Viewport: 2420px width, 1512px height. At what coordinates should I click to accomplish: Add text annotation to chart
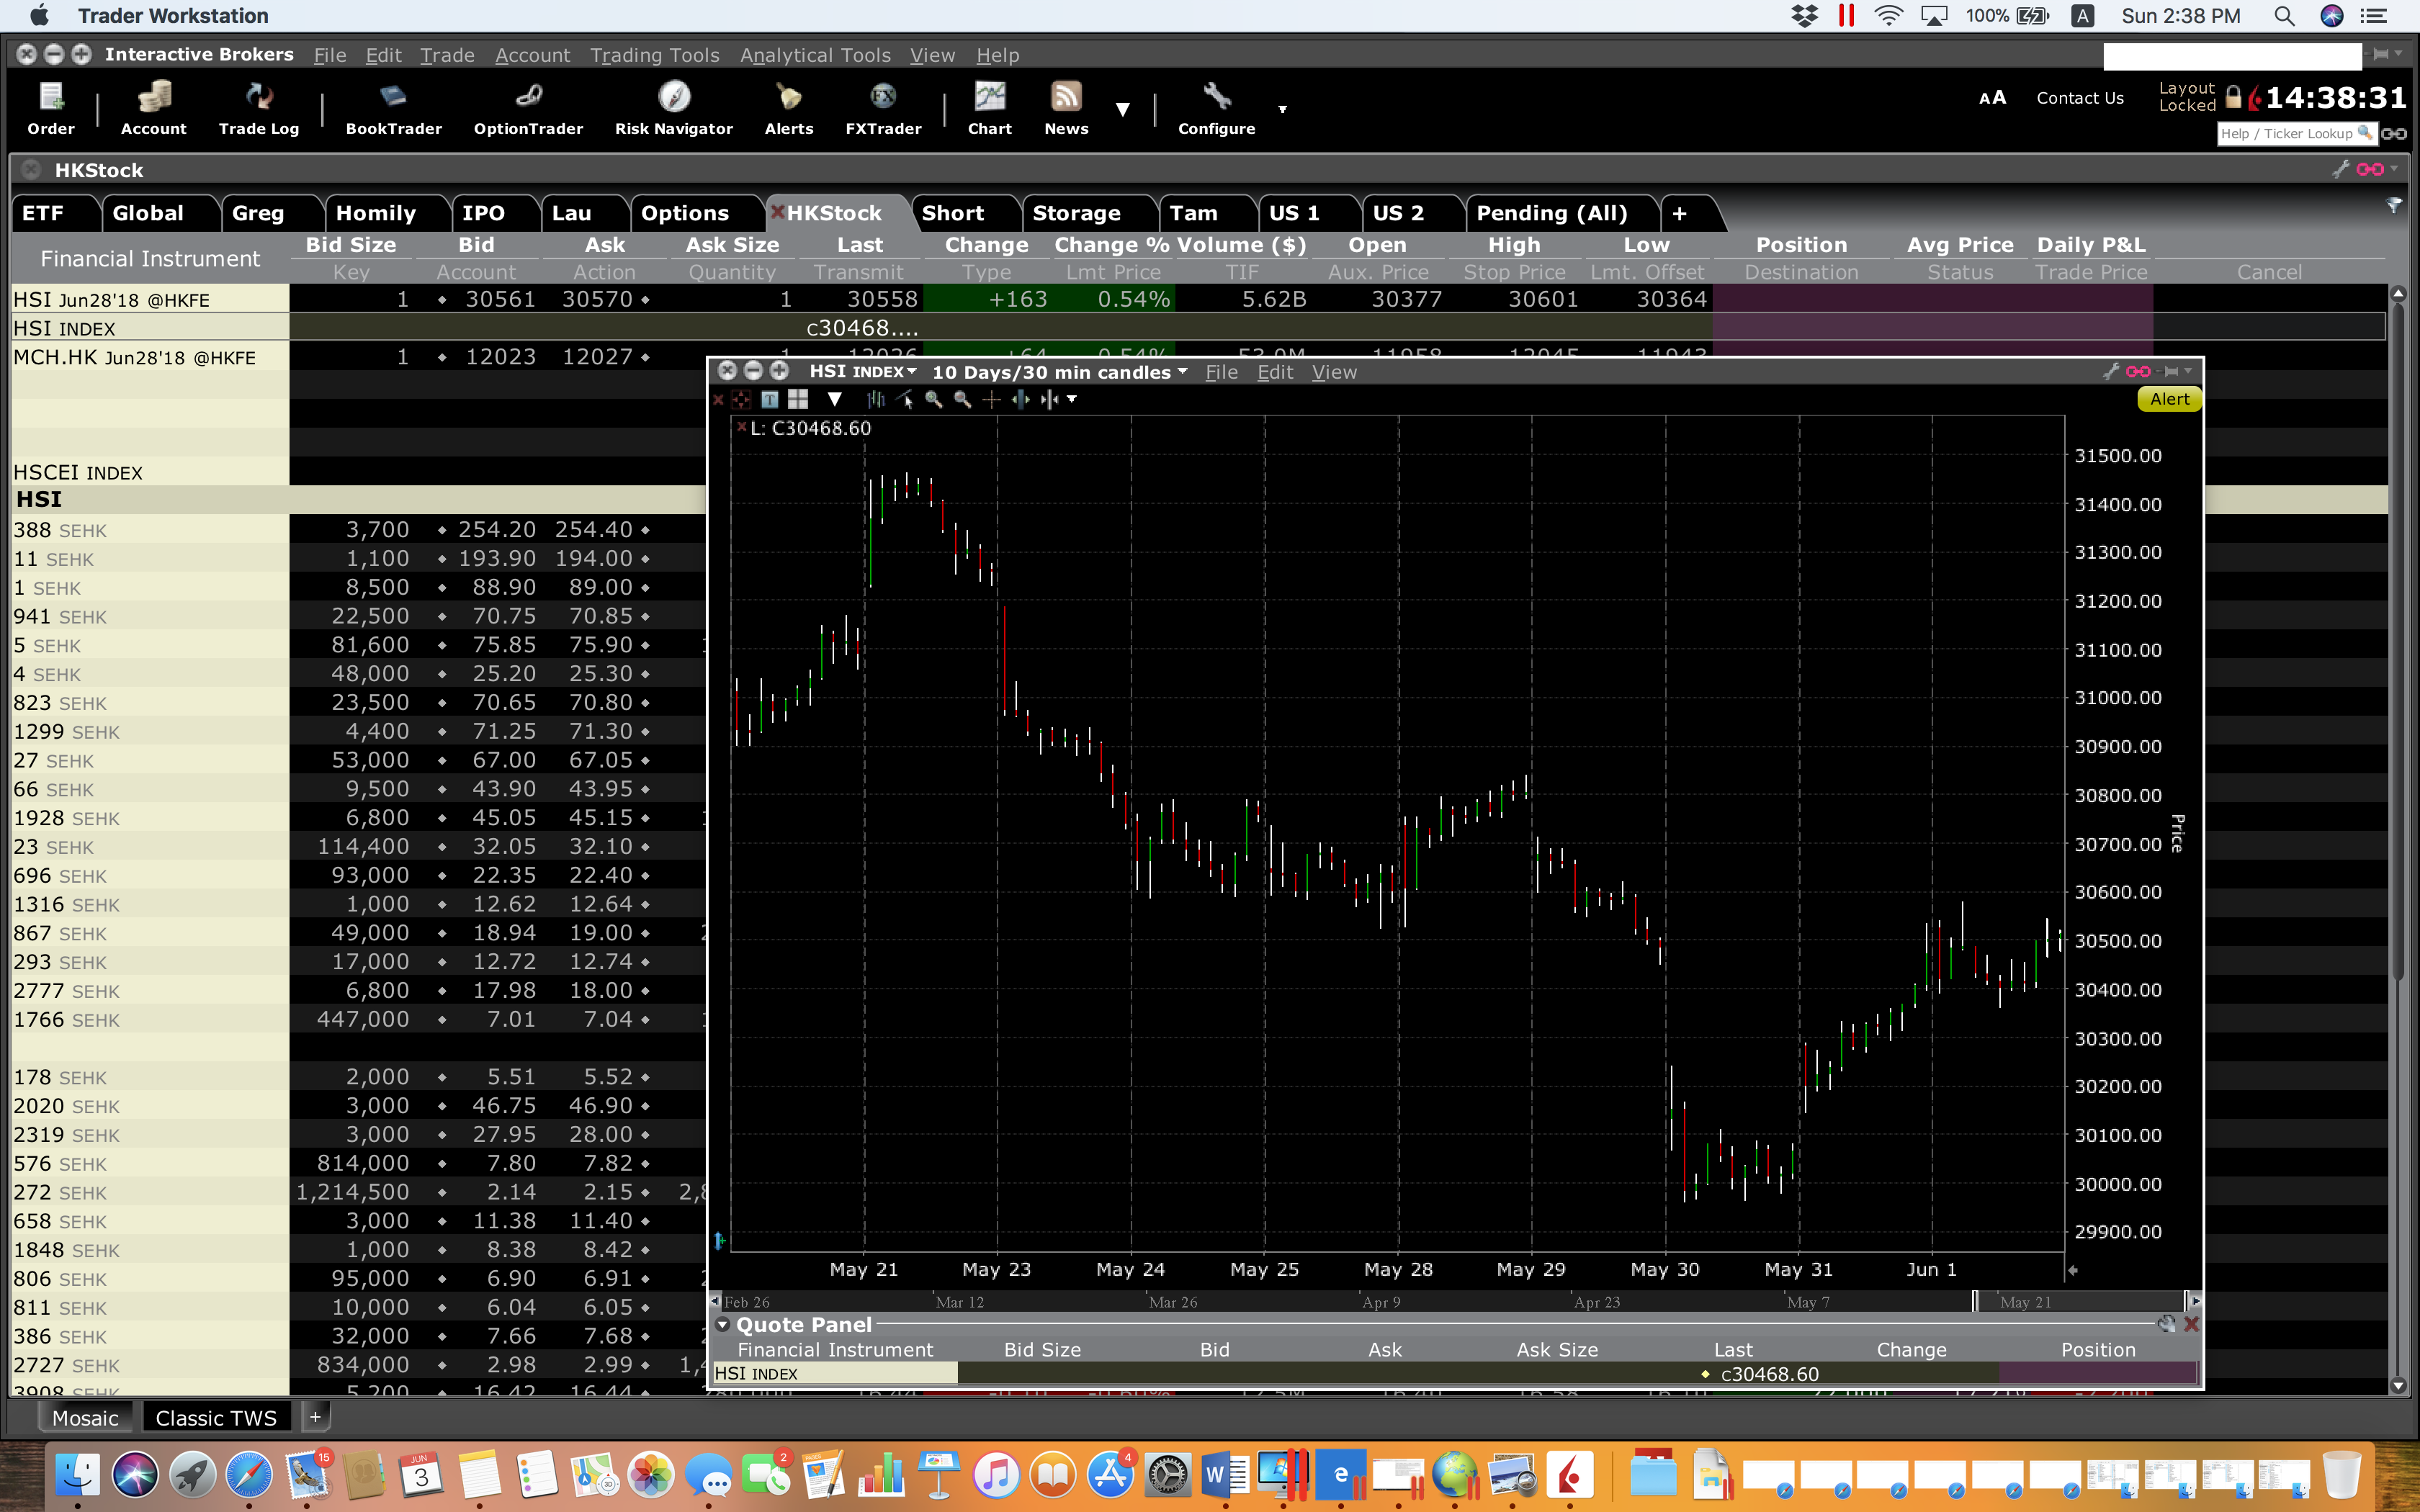769,400
